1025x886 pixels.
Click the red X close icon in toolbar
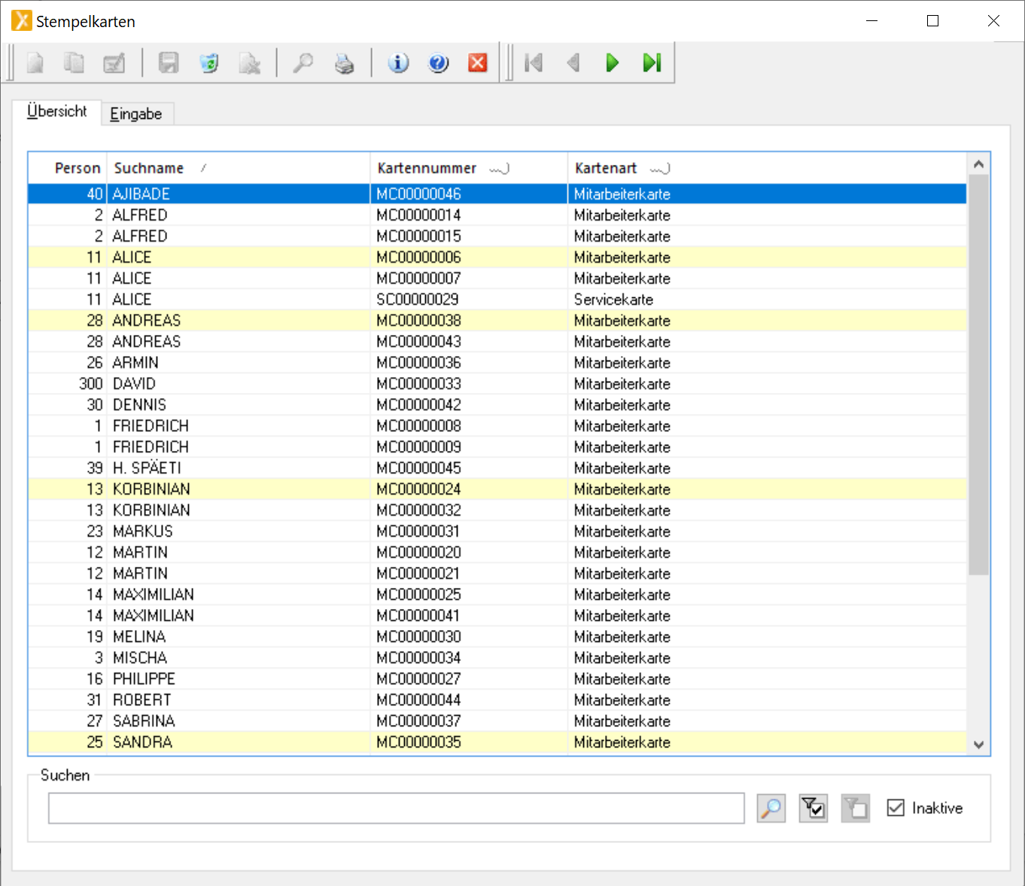(x=478, y=63)
